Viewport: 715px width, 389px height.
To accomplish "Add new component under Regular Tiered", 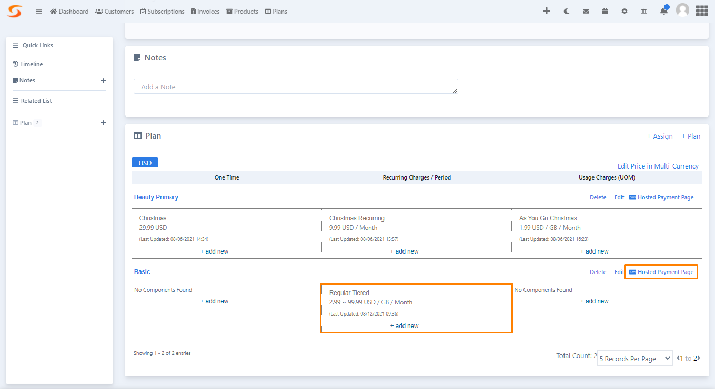I will pyautogui.click(x=404, y=325).
